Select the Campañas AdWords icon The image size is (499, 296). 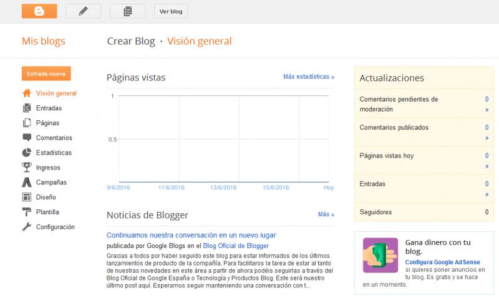point(27,183)
